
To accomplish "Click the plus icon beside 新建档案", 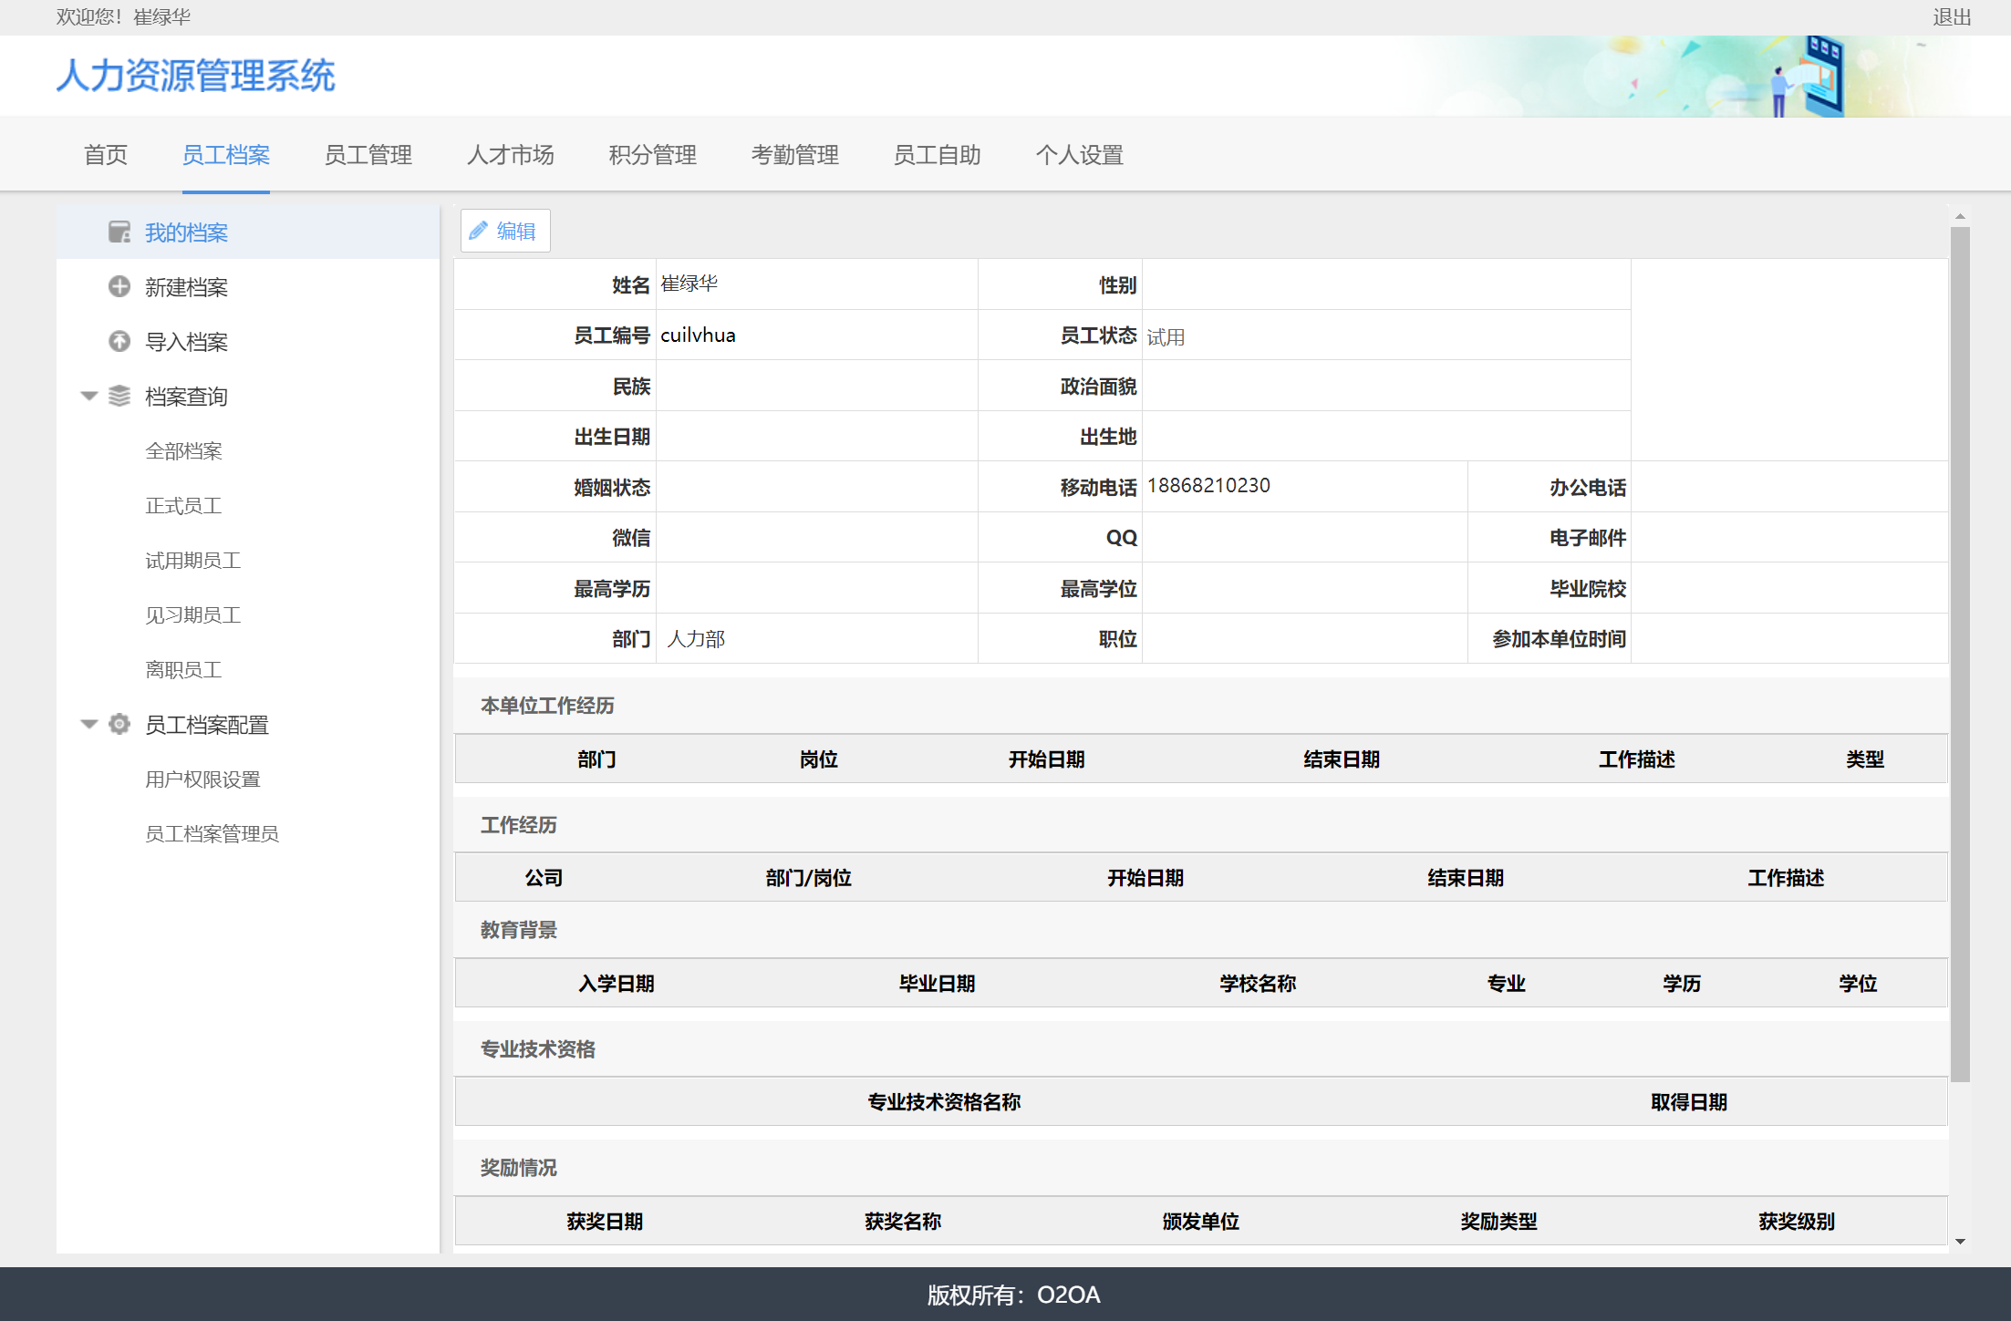I will pos(119,286).
